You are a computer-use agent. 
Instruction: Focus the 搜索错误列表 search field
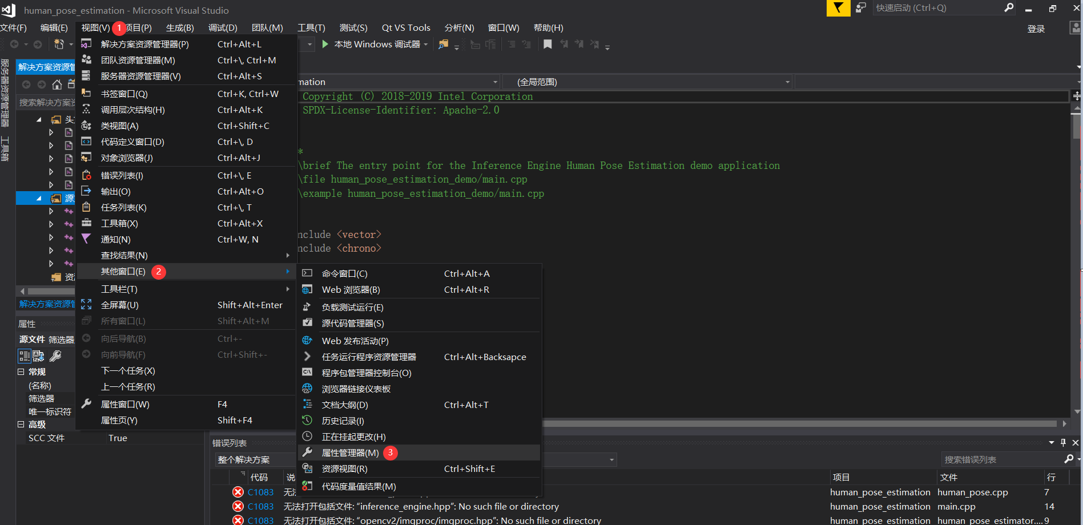tap(1002, 459)
